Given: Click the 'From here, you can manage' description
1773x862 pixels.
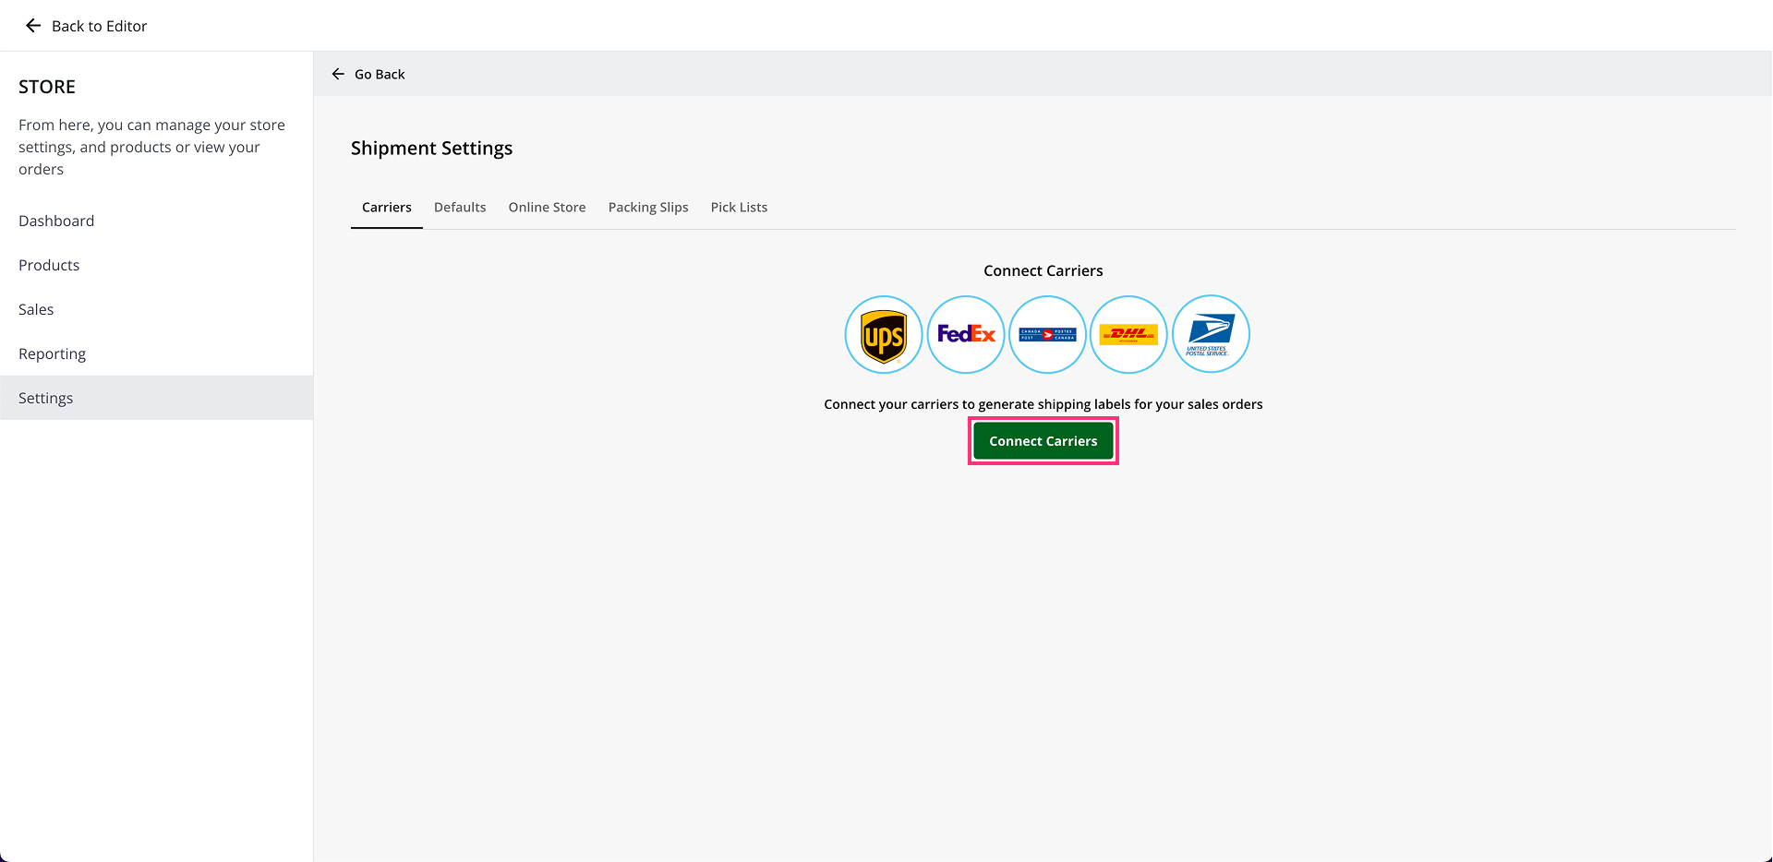Looking at the screenshot, I should [x=152, y=147].
